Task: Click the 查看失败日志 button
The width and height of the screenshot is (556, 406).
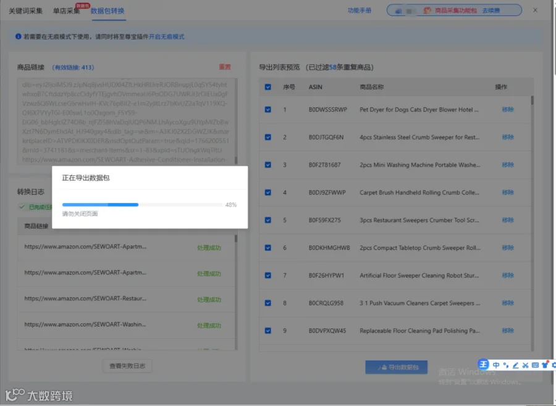Action: point(127,366)
